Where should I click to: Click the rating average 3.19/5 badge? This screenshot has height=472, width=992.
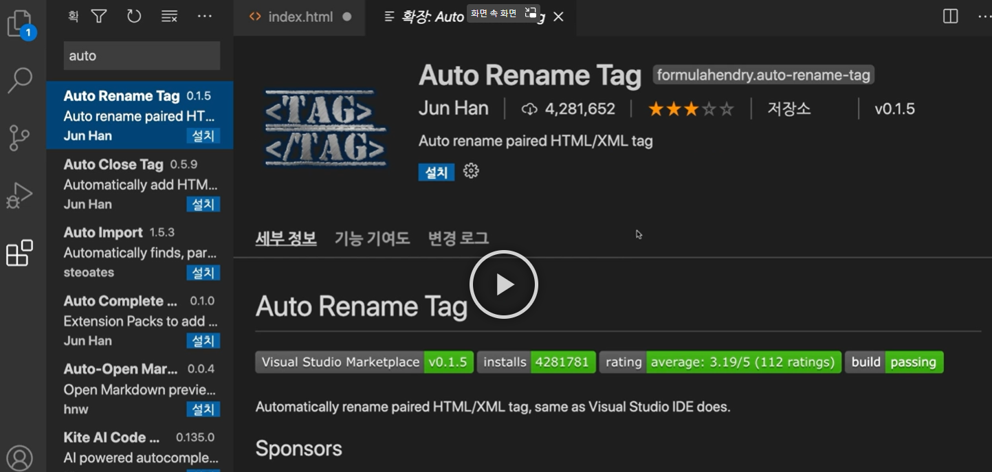point(720,362)
